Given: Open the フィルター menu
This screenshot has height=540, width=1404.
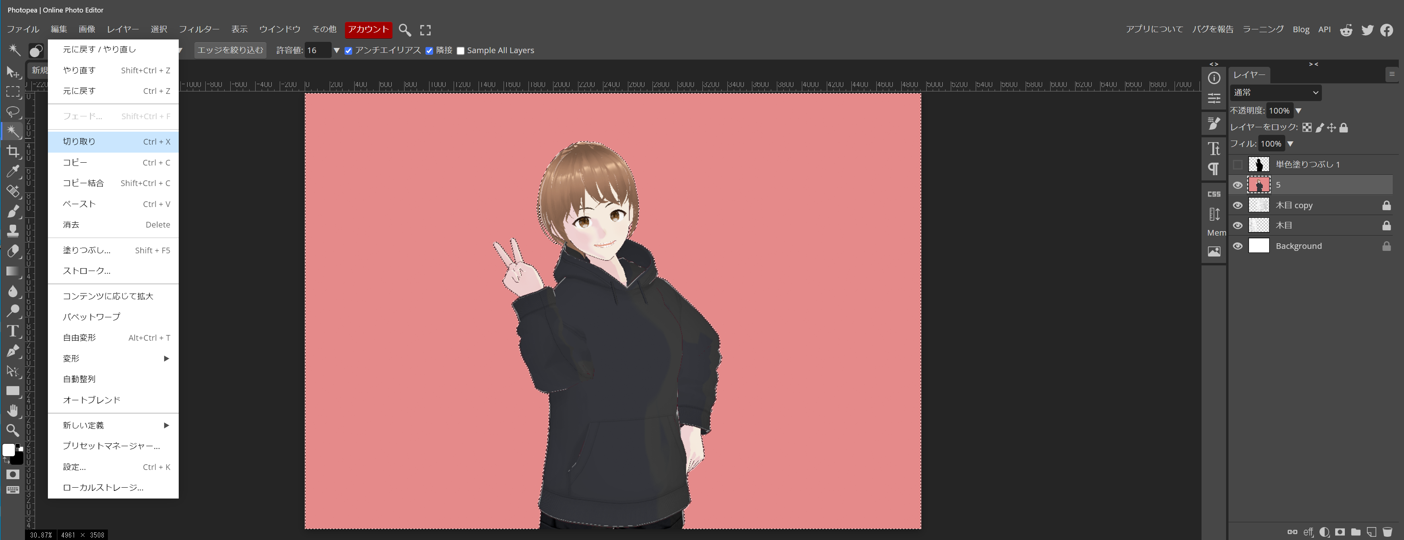Looking at the screenshot, I should coord(199,29).
